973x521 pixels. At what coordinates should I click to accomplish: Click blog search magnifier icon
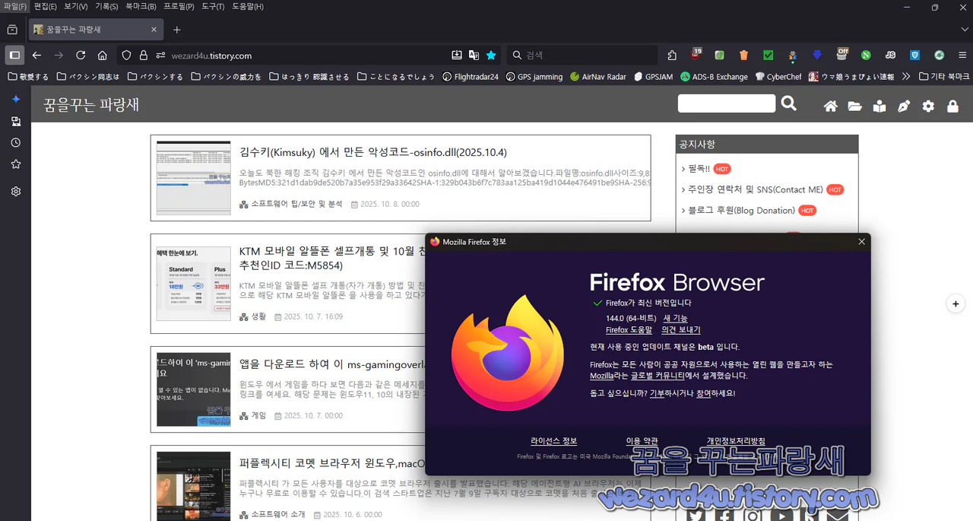(789, 104)
